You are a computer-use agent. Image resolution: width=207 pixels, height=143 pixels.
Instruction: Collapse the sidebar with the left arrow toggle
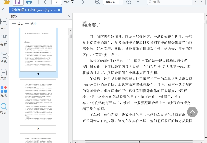(x=4, y=10)
